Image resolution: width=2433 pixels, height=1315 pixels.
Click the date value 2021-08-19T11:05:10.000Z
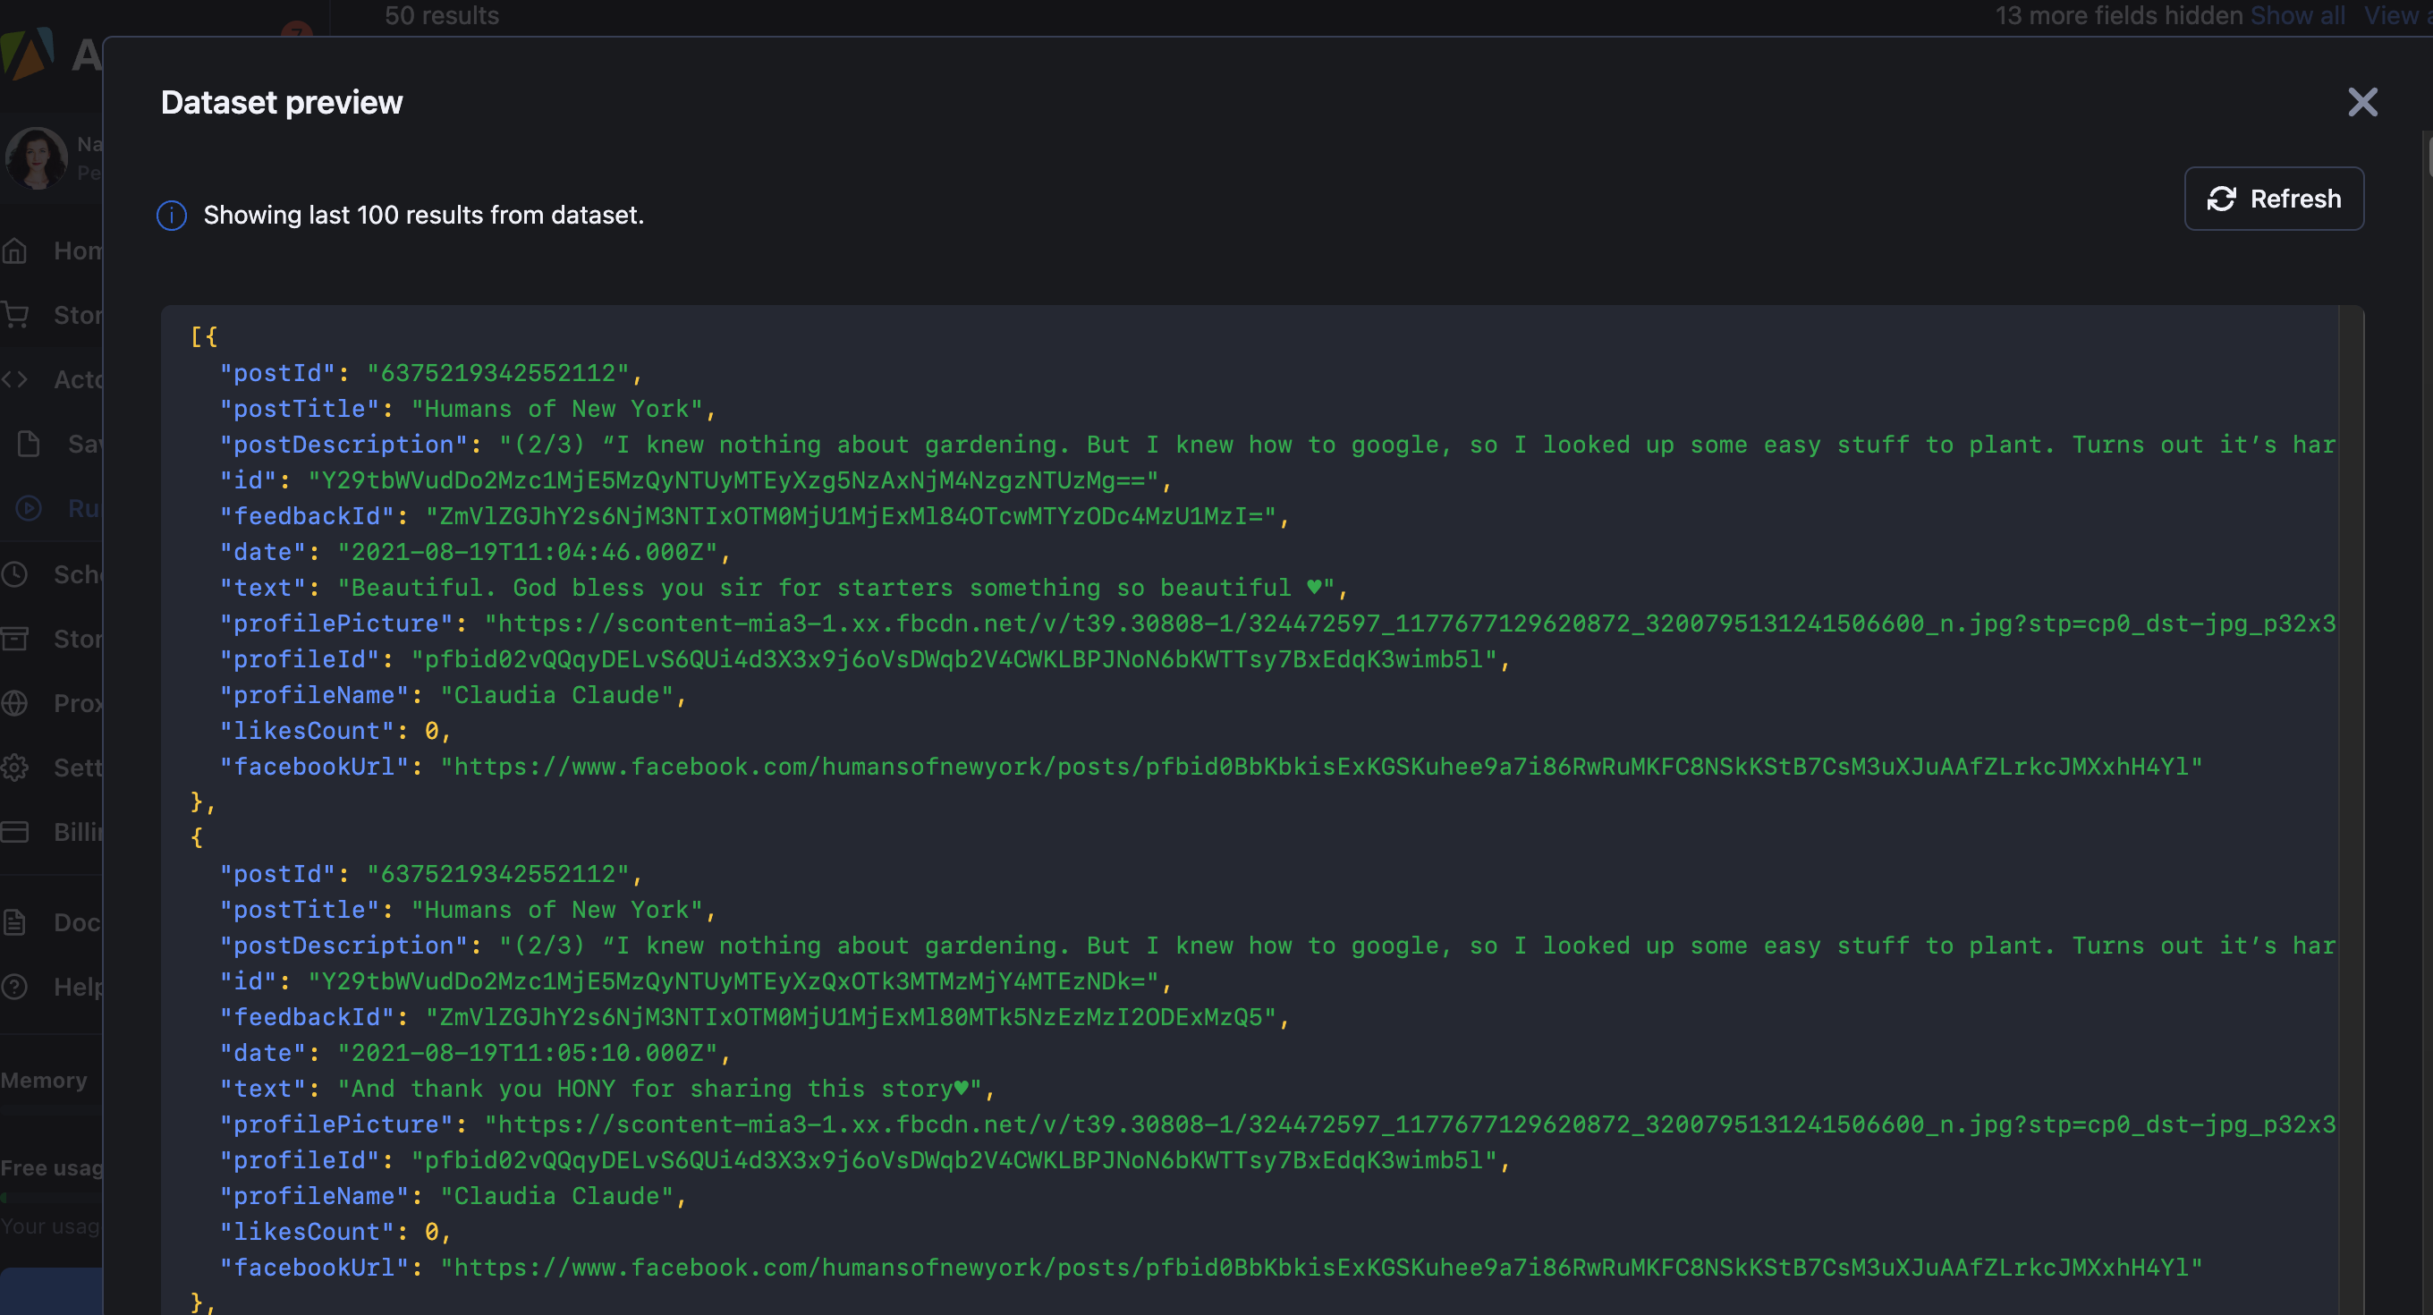tap(527, 1052)
